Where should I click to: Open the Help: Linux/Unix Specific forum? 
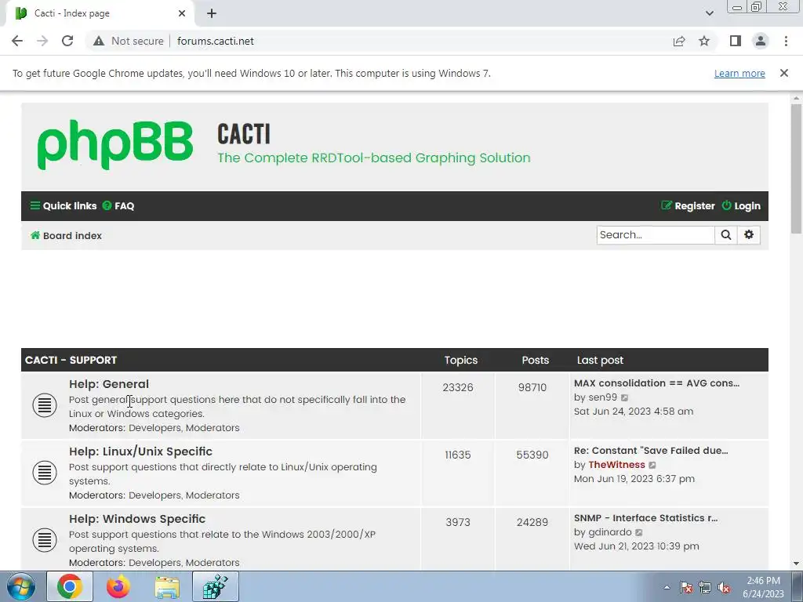[x=141, y=451]
